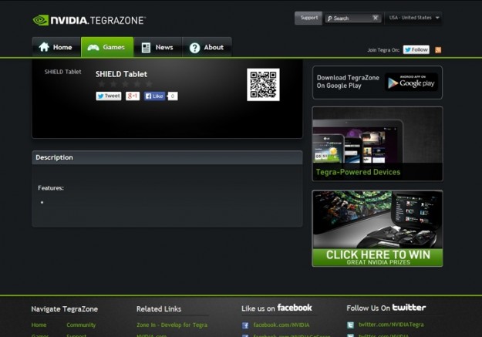Click the SHIELD Tablet QR code
This screenshot has height=337, width=482.
click(263, 85)
